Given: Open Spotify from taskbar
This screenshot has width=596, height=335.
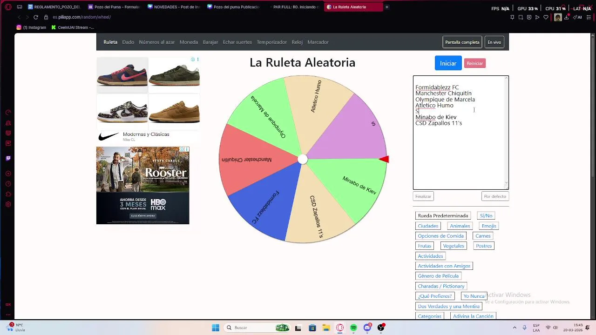Looking at the screenshot, I should tap(353, 328).
